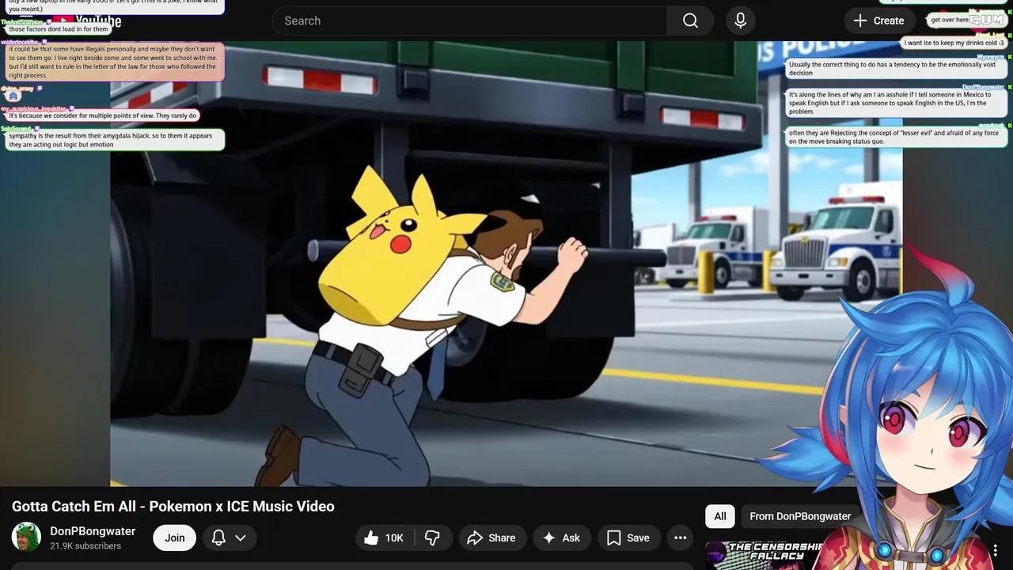1013x570 pixels.
Task: Click the YouTube logo home link
Action: (85, 21)
